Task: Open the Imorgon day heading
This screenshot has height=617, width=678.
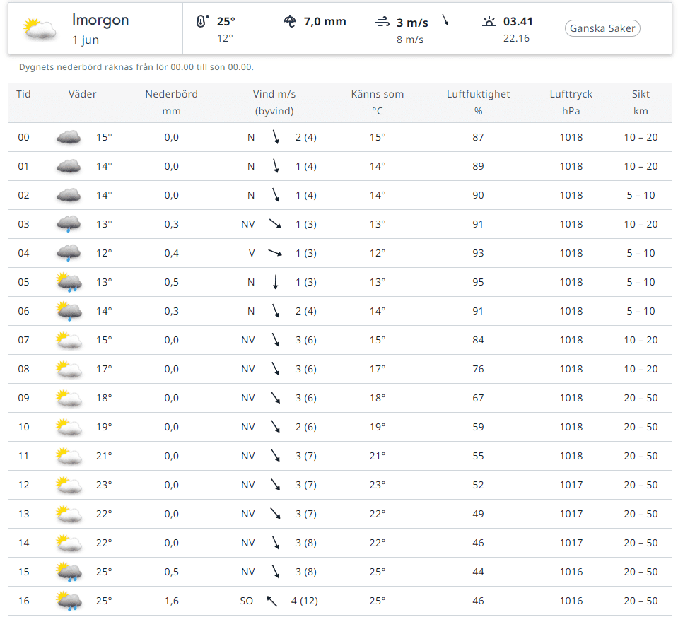Action: click(100, 20)
